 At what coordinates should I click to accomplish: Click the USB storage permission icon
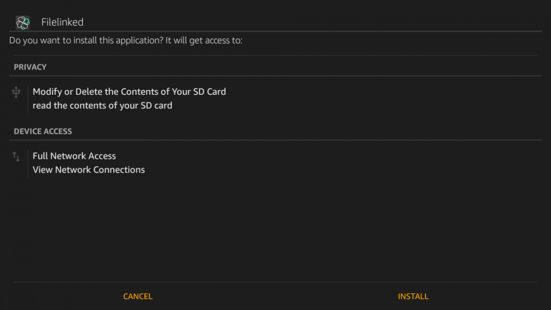click(16, 93)
